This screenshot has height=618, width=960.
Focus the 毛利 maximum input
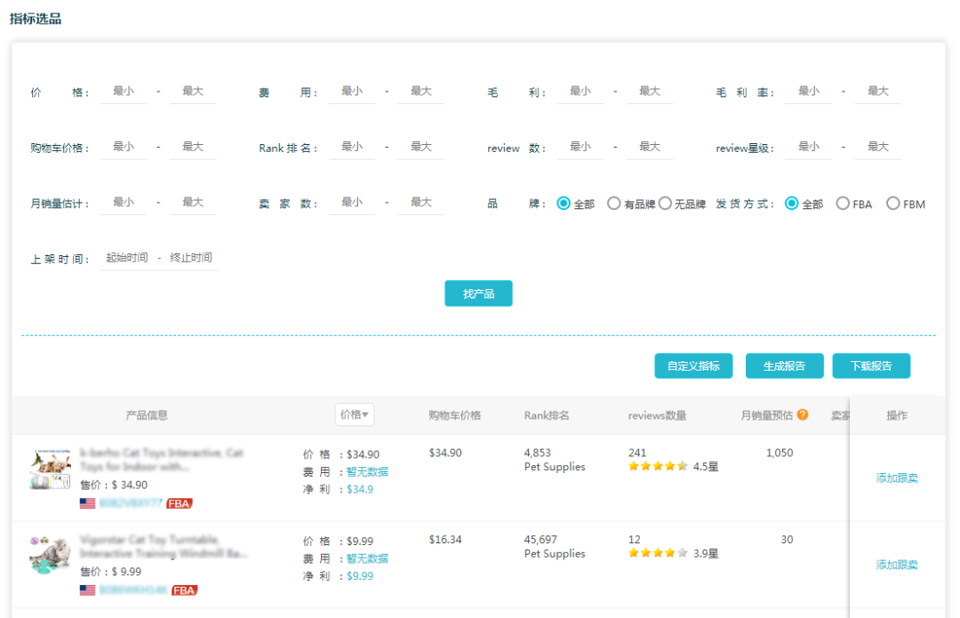[x=650, y=92]
